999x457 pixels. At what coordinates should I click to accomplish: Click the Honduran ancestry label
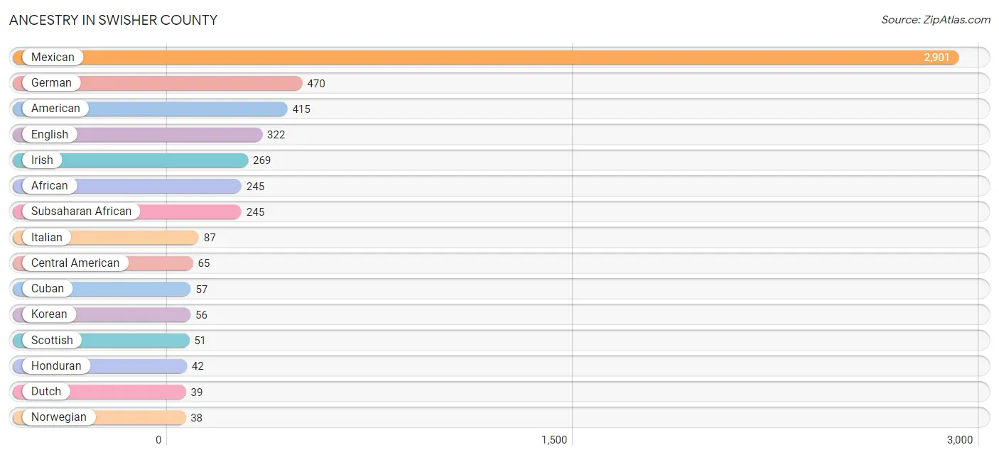tap(56, 366)
